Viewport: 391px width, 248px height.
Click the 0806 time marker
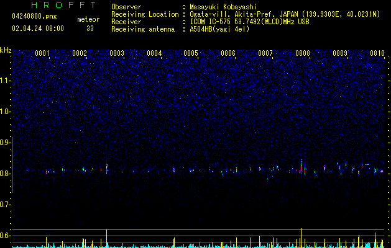click(228, 53)
